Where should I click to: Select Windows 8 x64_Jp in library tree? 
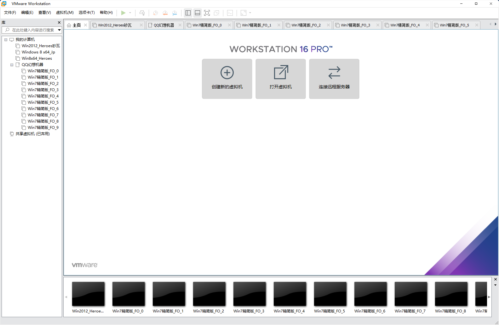point(38,52)
